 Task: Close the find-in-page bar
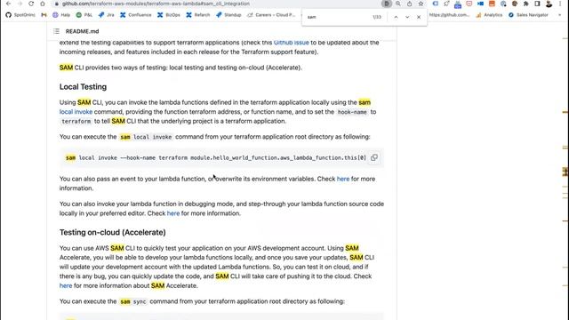coord(419,17)
